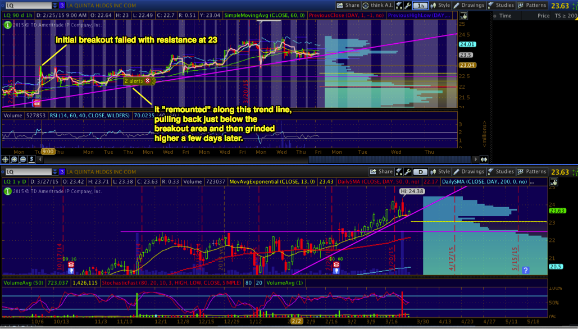Viewport: 578px width, 329px height.
Task: Click the PreviousClose study label
Action: (x=346, y=15)
